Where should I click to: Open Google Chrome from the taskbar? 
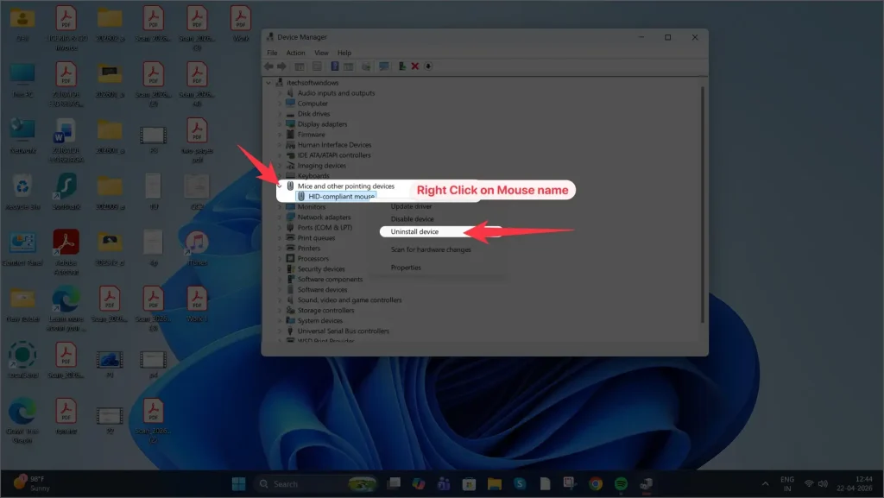[x=596, y=484]
